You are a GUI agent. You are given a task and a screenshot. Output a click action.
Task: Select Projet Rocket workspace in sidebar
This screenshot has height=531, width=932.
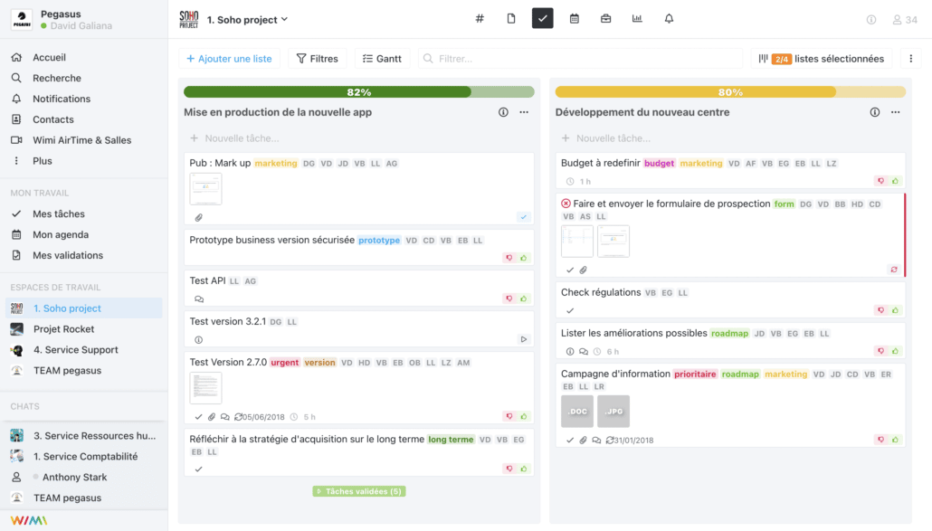pos(63,329)
